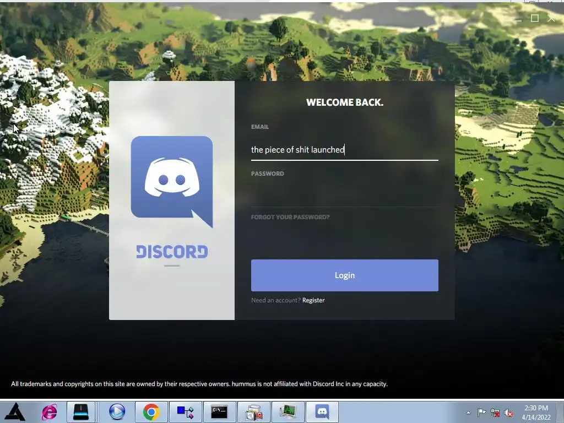The image size is (564, 423).
Task: Open the Action Center flag icon
Action: [x=481, y=412]
